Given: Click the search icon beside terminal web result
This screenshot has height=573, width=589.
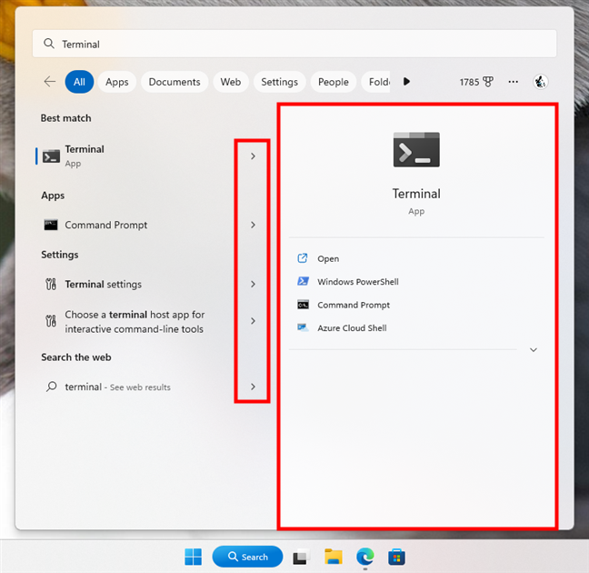Looking at the screenshot, I should tap(52, 387).
